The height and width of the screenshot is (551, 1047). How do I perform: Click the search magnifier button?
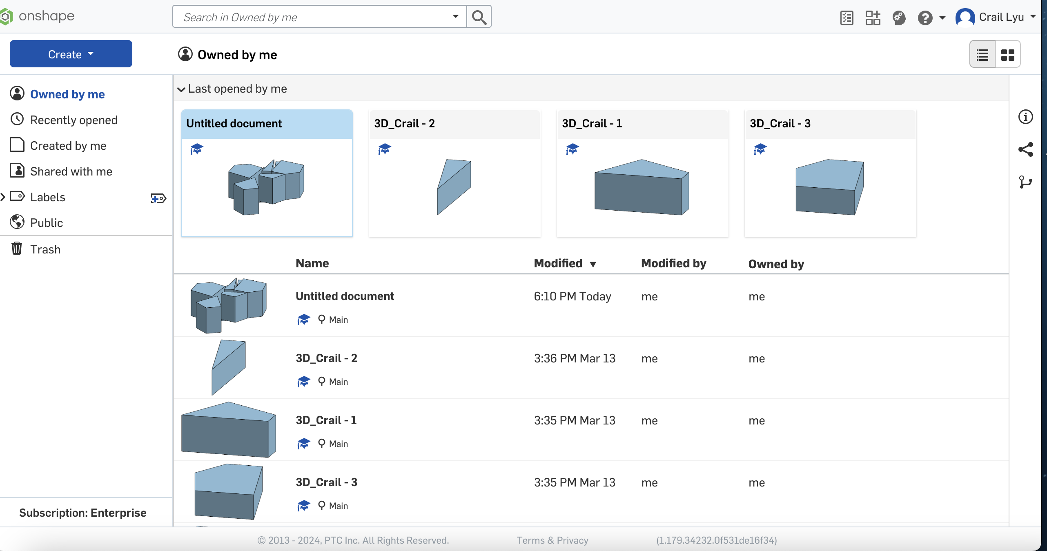pos(479,17)
